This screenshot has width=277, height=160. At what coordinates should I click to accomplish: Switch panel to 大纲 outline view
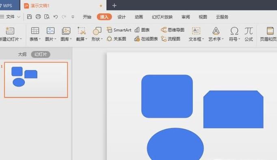point(22,54)
